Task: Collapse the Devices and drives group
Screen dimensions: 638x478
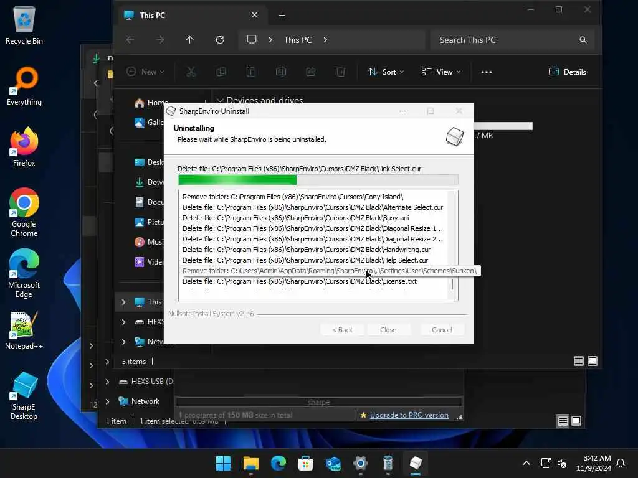Action: click(x=220, y=100)
